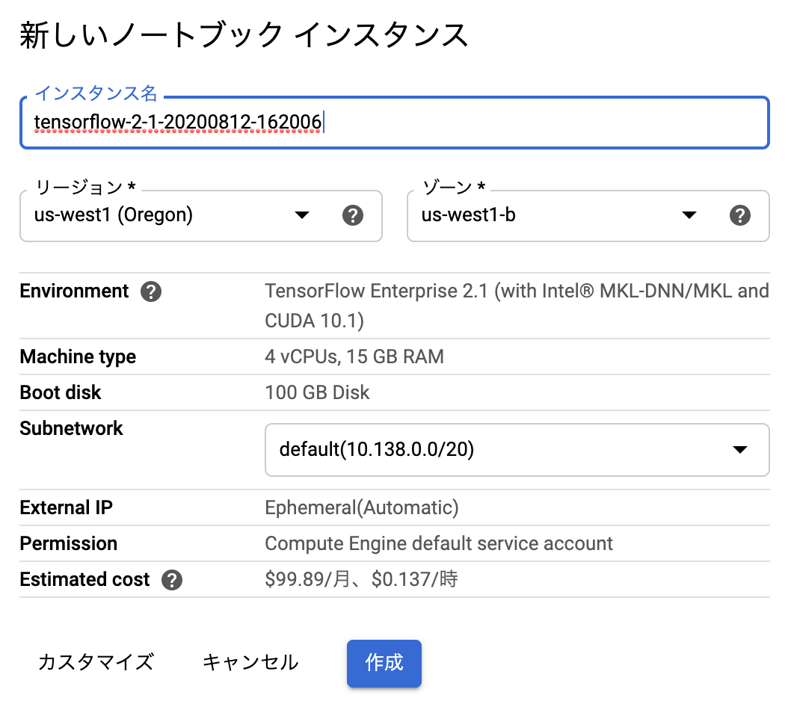Click the region dropdown arrow
The height and width of the screenshot is (710, 794).
click(302, 216)
